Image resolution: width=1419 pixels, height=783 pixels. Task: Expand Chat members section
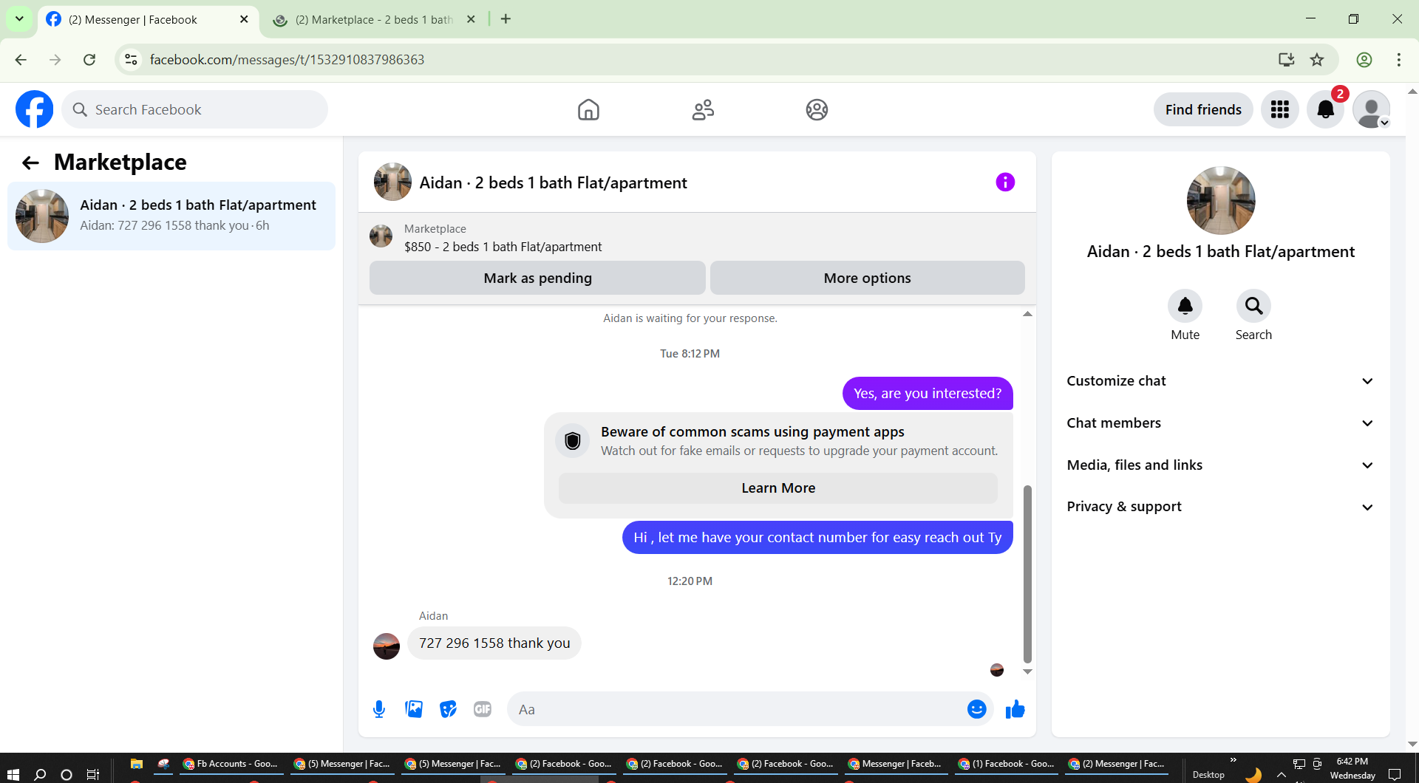pos(1221,423)
